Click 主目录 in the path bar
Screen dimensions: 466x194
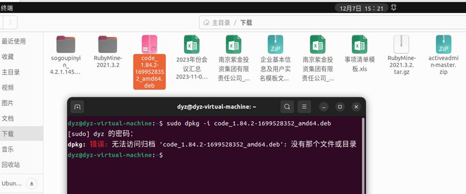click(221, 23)
